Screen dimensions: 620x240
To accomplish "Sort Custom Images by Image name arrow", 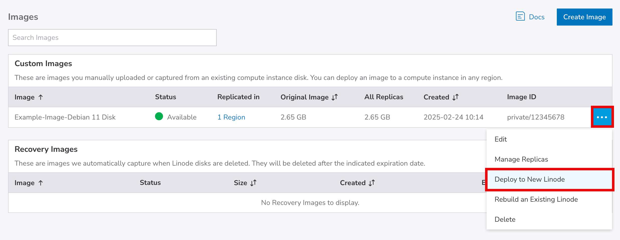I will (41, 97).
